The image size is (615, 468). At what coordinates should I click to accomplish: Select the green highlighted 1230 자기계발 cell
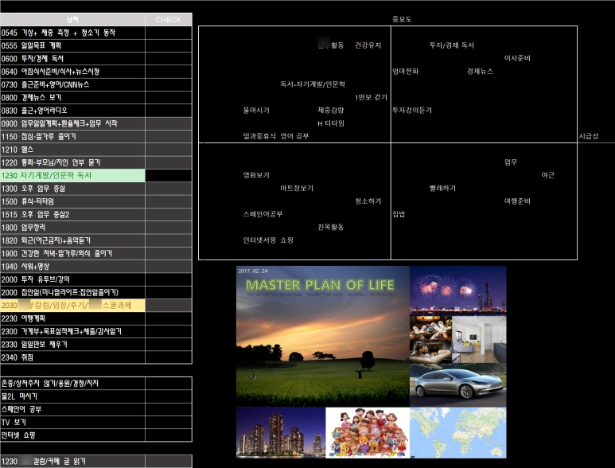[x=72, y=175]
